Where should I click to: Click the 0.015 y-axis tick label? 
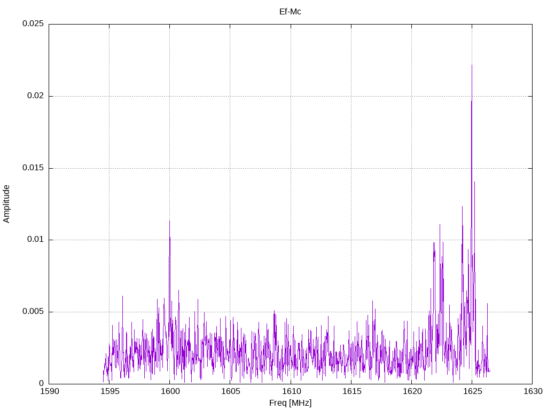[x=33, y=168]
